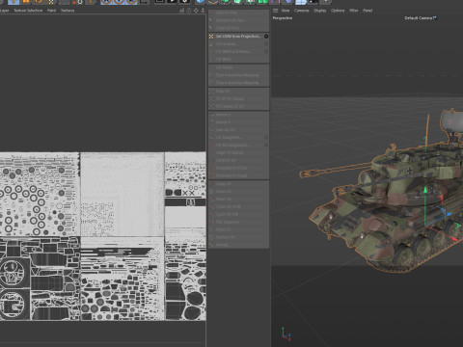Choose Fit UV to Canvas

pyautogui.click(x=238, y=98)
